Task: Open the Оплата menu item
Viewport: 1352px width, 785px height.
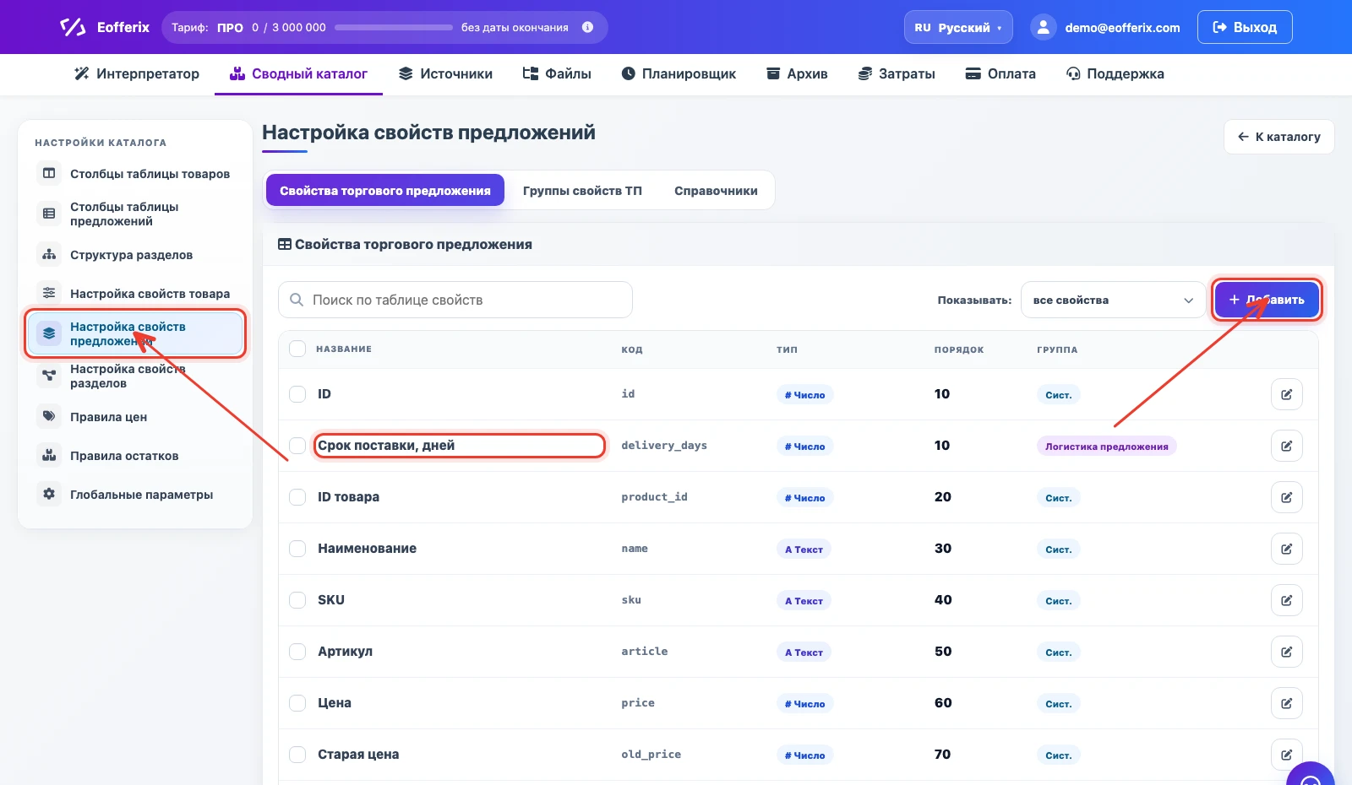Action: [x=1000, y=73]
